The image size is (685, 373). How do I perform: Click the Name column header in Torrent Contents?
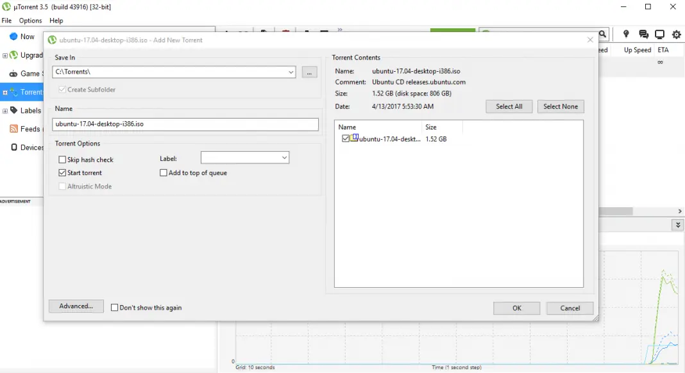378,127
